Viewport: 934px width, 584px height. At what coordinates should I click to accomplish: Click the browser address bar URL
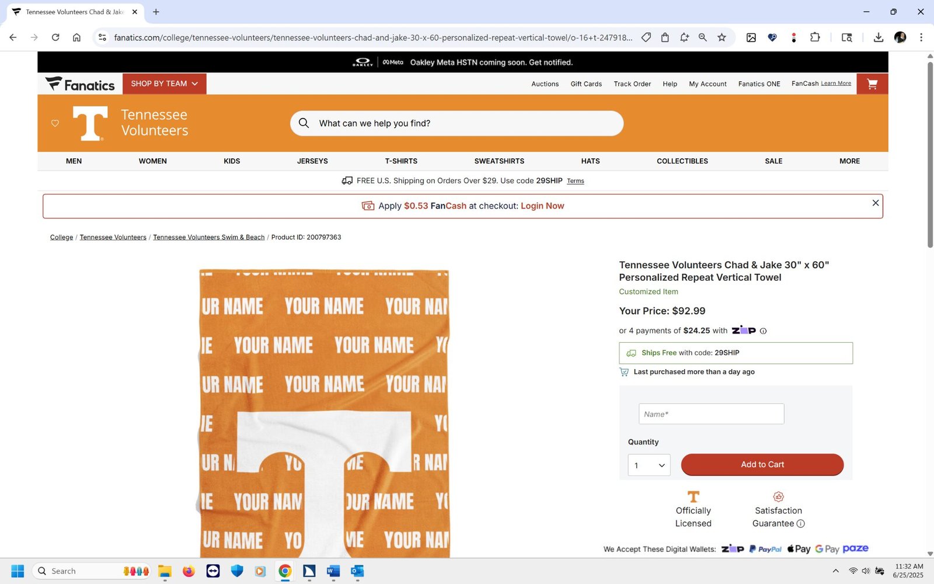click(373, 37)
